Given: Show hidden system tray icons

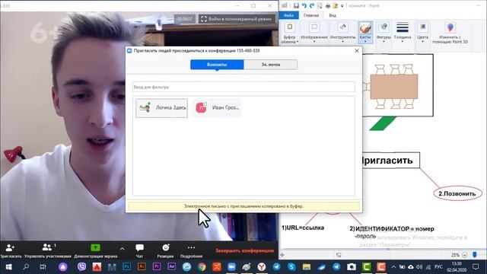Looking at the screenshot, I should point(393,267).
